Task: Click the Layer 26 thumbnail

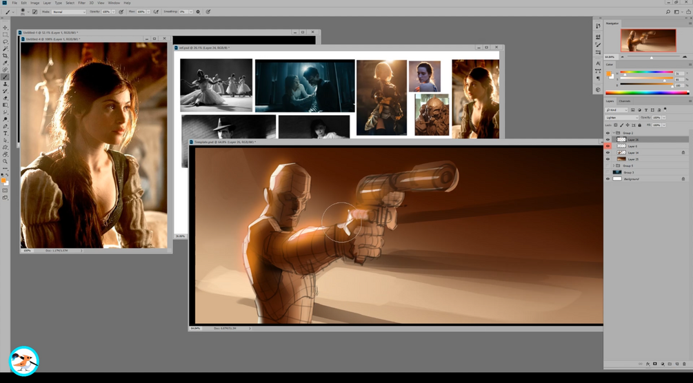Action: tap(621, 140)
